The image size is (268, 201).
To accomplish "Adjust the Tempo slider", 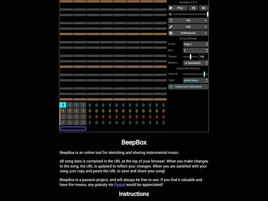I will click(x=190, y=57).
